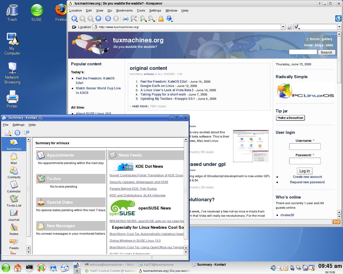This screenshot has height=274, width=343.
Task: Open the Bookmarks menu in Konqueror
Action: (124, 10)
